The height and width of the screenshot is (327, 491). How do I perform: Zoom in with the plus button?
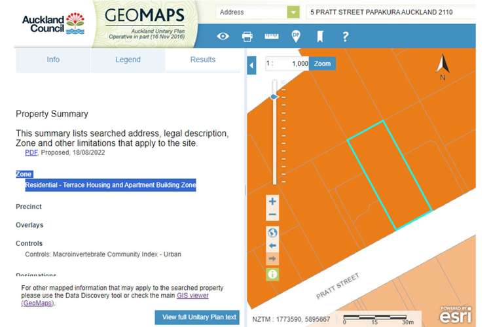point(273,201)
